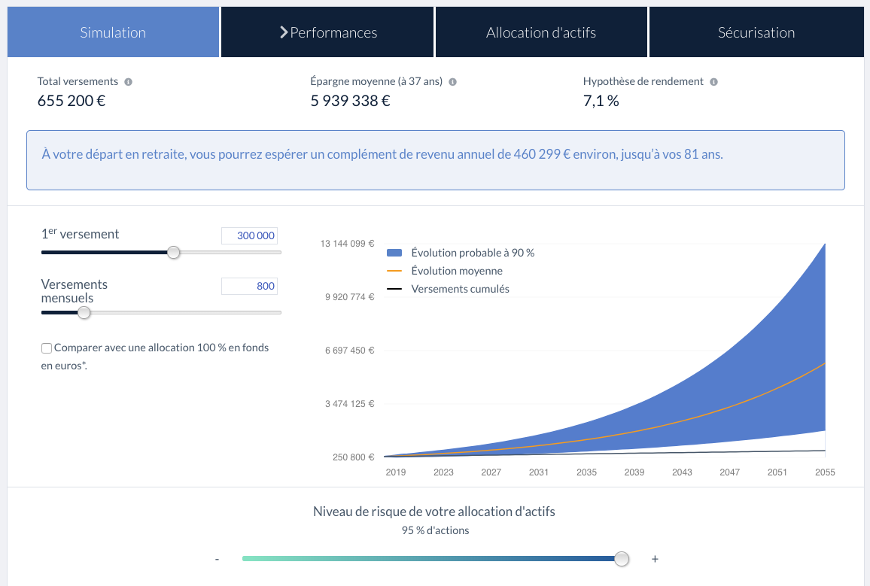Click info icon next to Total versements
Screen dimensions: 870x586
pos(128,81)
